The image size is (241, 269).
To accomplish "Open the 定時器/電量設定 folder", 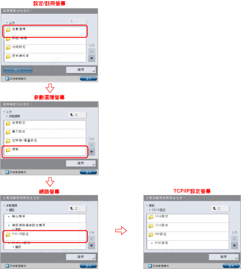I will click(x=45, y=142).
